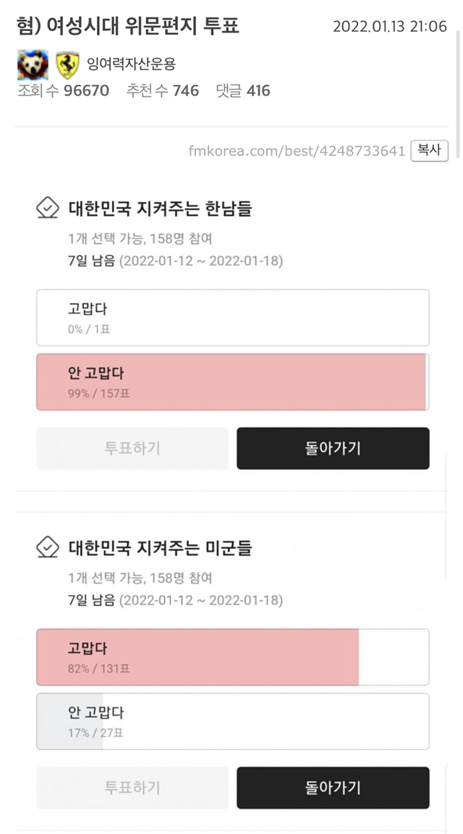The height and width of the screenshot is (834, 463).
Task: Click the 추천 수 746 recommendation count
Action: pyautogui.click(x=163, y=91)
